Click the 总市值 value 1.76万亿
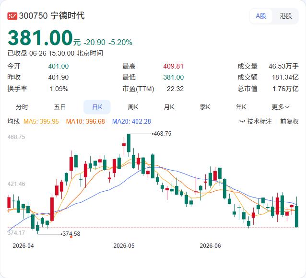 285,89
